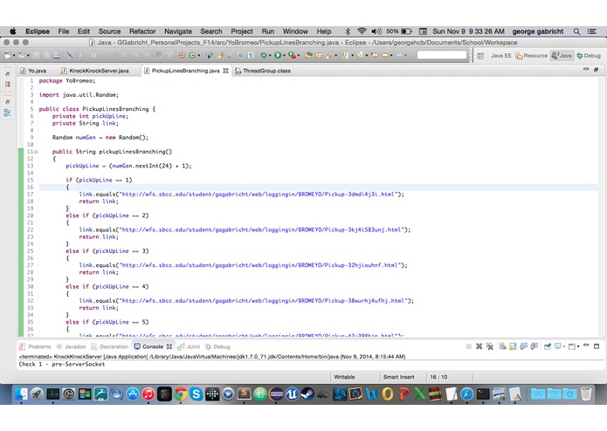Screen dimensions: 607x431
Task: Click the Back navigation yellow arrow
Action: [x=385, y=56]
